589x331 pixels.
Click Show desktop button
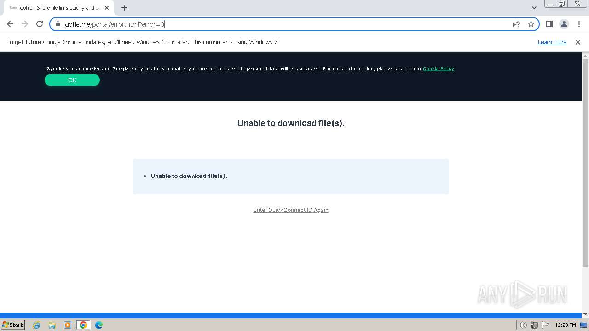pyautogui.click(x=583, y=325)
